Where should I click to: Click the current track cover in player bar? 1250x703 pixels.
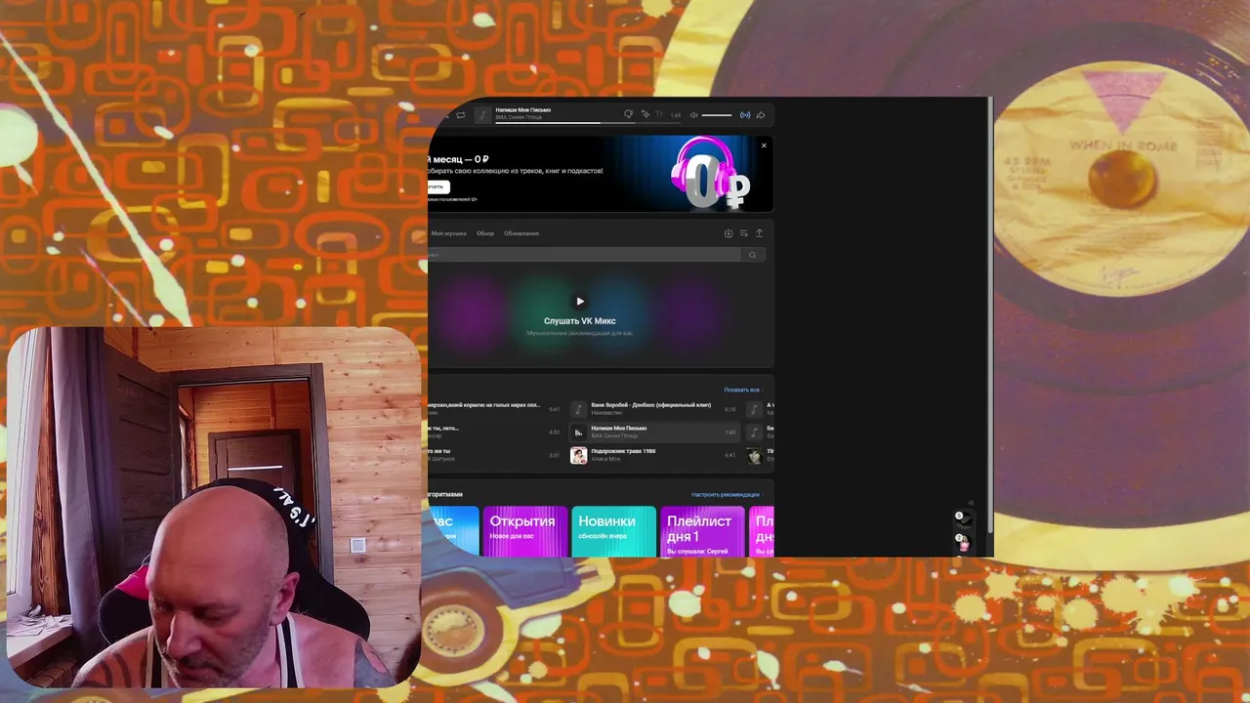click(x=482, y=115)
